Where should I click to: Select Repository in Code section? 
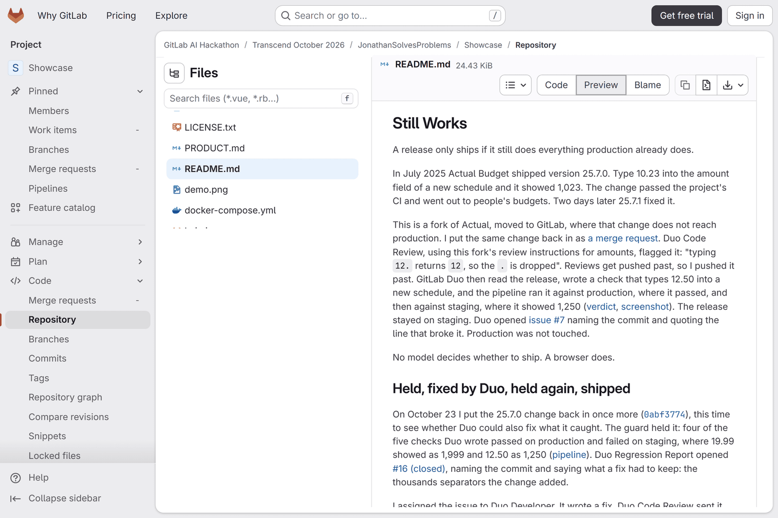[x=78, y=320]
